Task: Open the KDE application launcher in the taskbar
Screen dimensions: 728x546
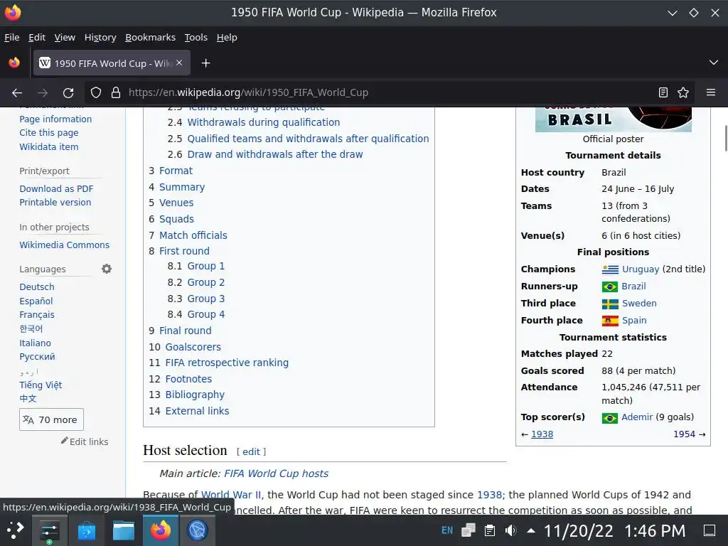Action: [x=16, y=530]
